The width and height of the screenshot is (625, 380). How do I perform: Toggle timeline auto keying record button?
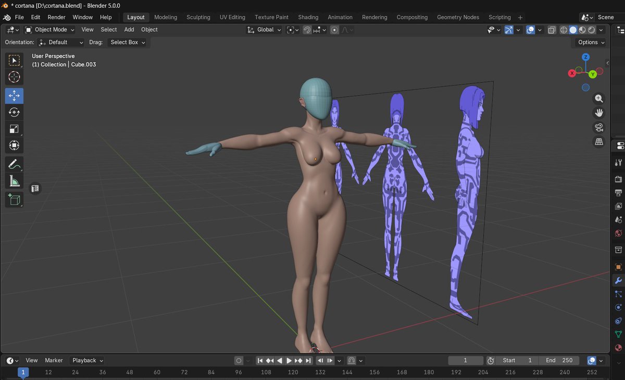[x=239, y=360]
